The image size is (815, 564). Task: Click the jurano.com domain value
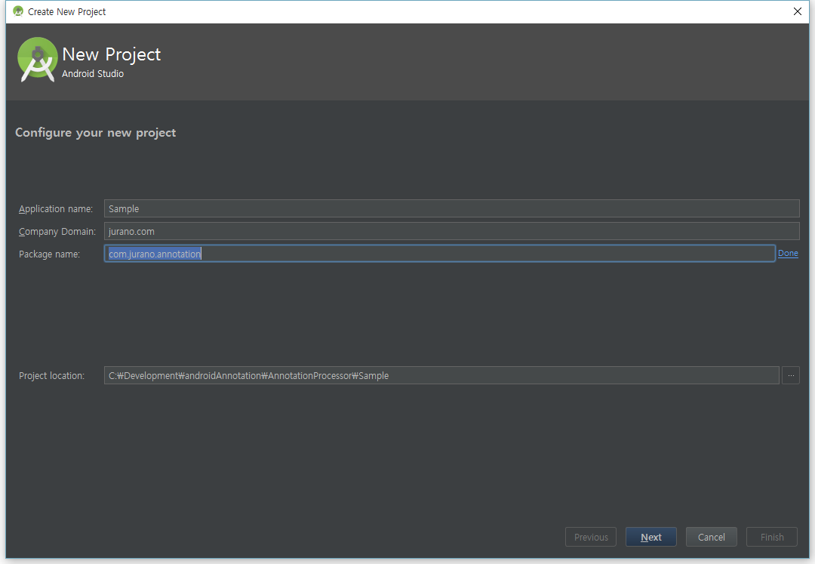(131, 231)
